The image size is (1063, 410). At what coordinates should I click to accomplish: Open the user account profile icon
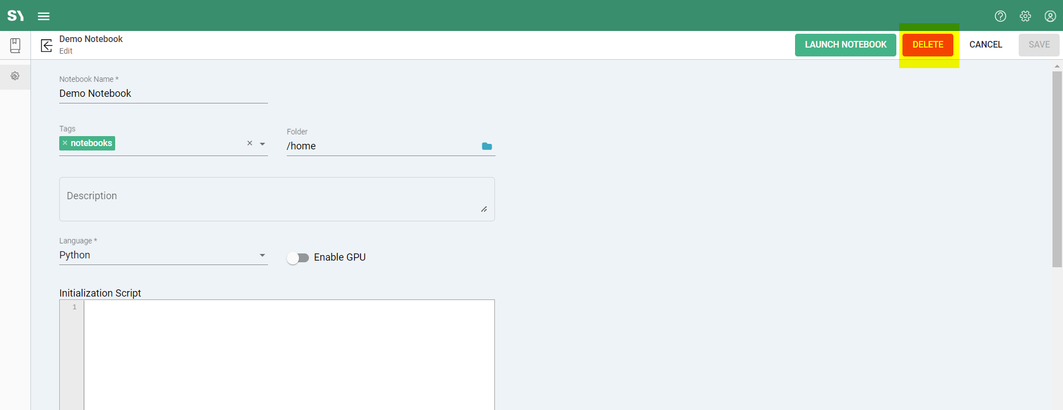(x=1050, y=16)
